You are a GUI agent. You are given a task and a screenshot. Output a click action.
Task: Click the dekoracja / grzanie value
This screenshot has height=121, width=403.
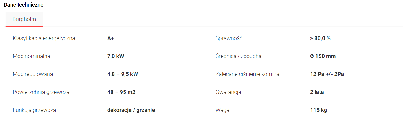tap(131, 110)
